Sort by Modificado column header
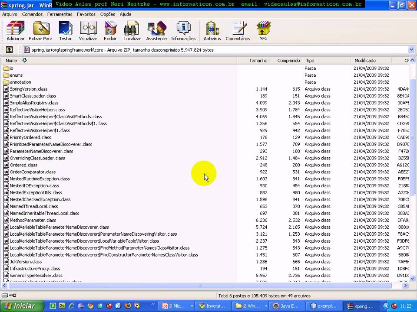Image resolution: width=417 pixels, height=312 pixels. (x=371, y=61)
